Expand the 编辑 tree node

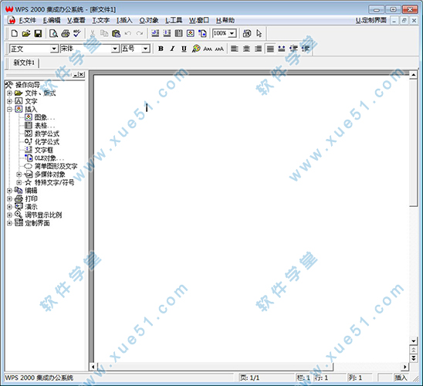(x=9, y=191)
